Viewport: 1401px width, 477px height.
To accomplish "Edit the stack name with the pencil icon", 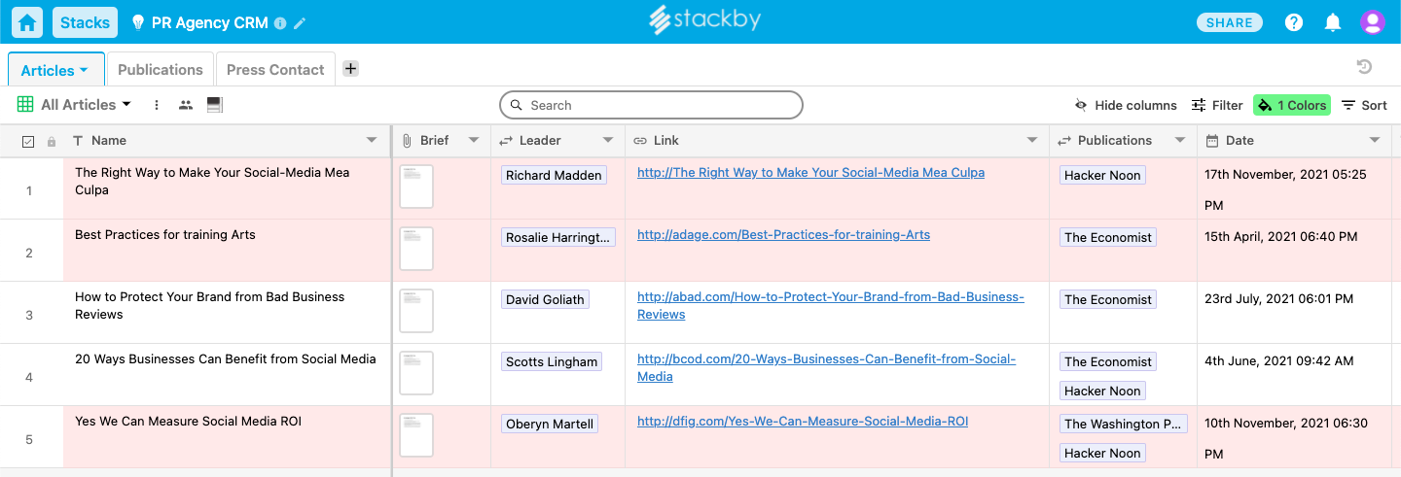I will tap(300, 23).
